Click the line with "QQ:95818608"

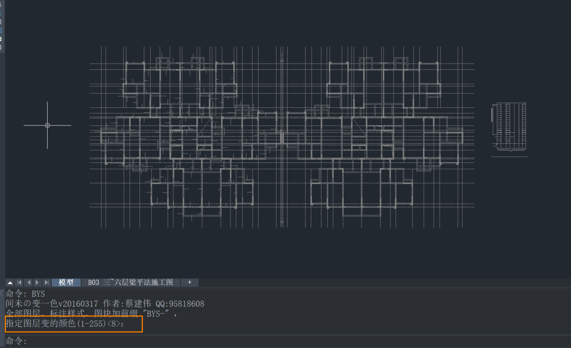105,304
